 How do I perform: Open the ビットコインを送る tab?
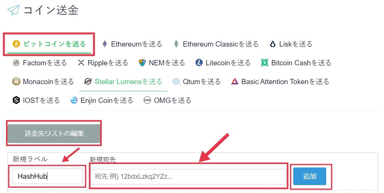(49, 44)
